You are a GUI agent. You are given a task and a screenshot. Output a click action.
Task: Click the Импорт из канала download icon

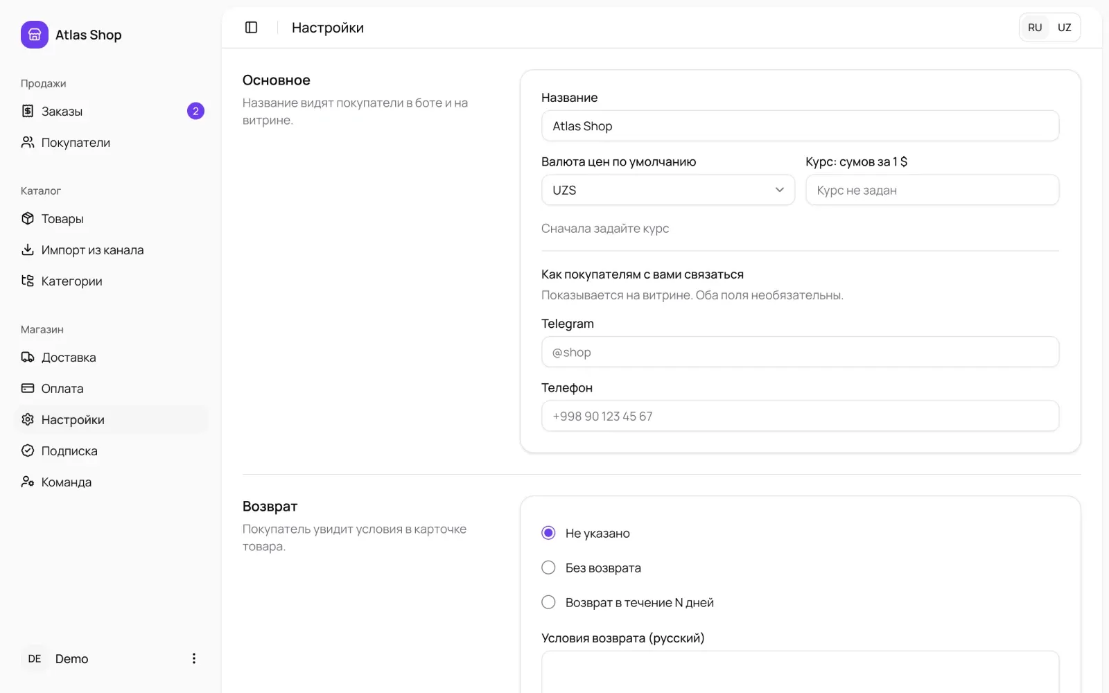(x=28, y=249)
